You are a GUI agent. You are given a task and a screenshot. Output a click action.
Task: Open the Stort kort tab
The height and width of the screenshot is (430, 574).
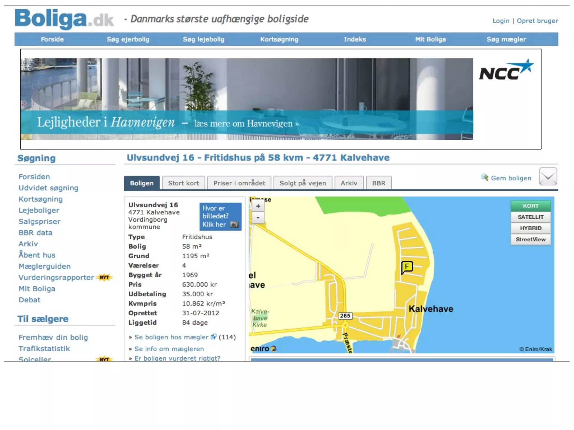point(183,183)
